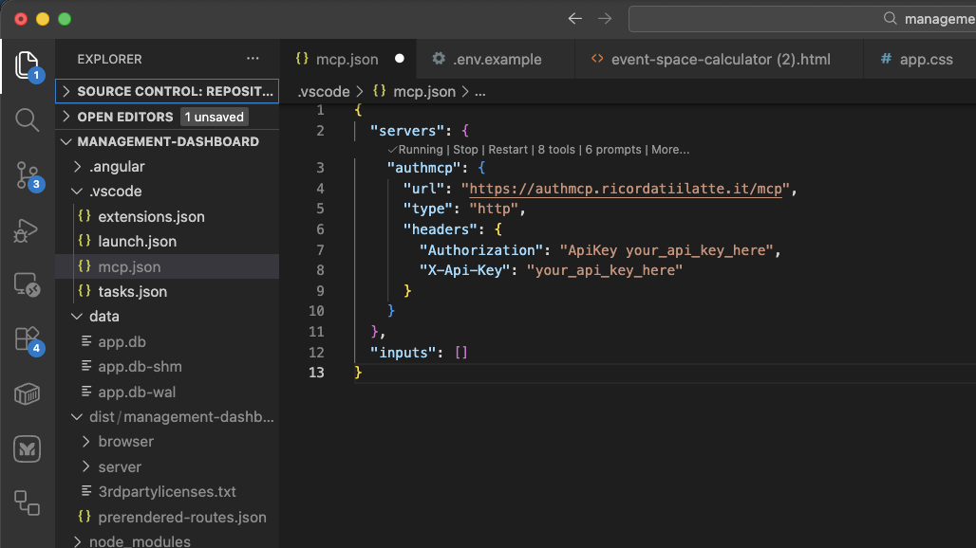Expand the SOURCE CONTROL: REPOSITORIES section

tap(167, 91)
